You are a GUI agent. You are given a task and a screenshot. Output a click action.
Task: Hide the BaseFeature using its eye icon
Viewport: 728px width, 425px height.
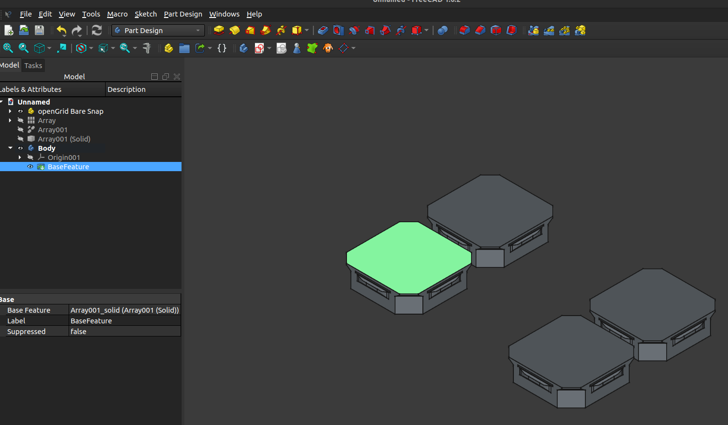[x=30, y=167]
